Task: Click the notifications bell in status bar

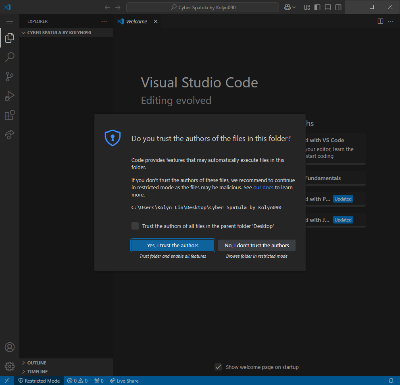Action: (391, 381)
